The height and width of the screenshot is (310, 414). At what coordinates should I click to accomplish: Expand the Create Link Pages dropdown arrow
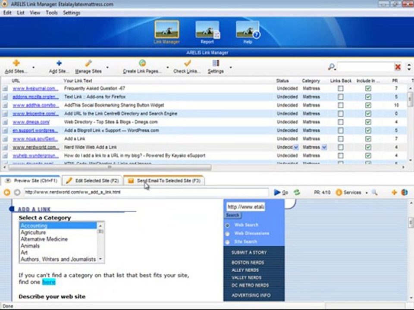pyautogui.click(x=168, y=68)
